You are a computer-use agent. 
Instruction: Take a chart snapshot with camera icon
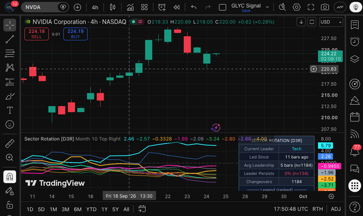[x=325, y=7]
